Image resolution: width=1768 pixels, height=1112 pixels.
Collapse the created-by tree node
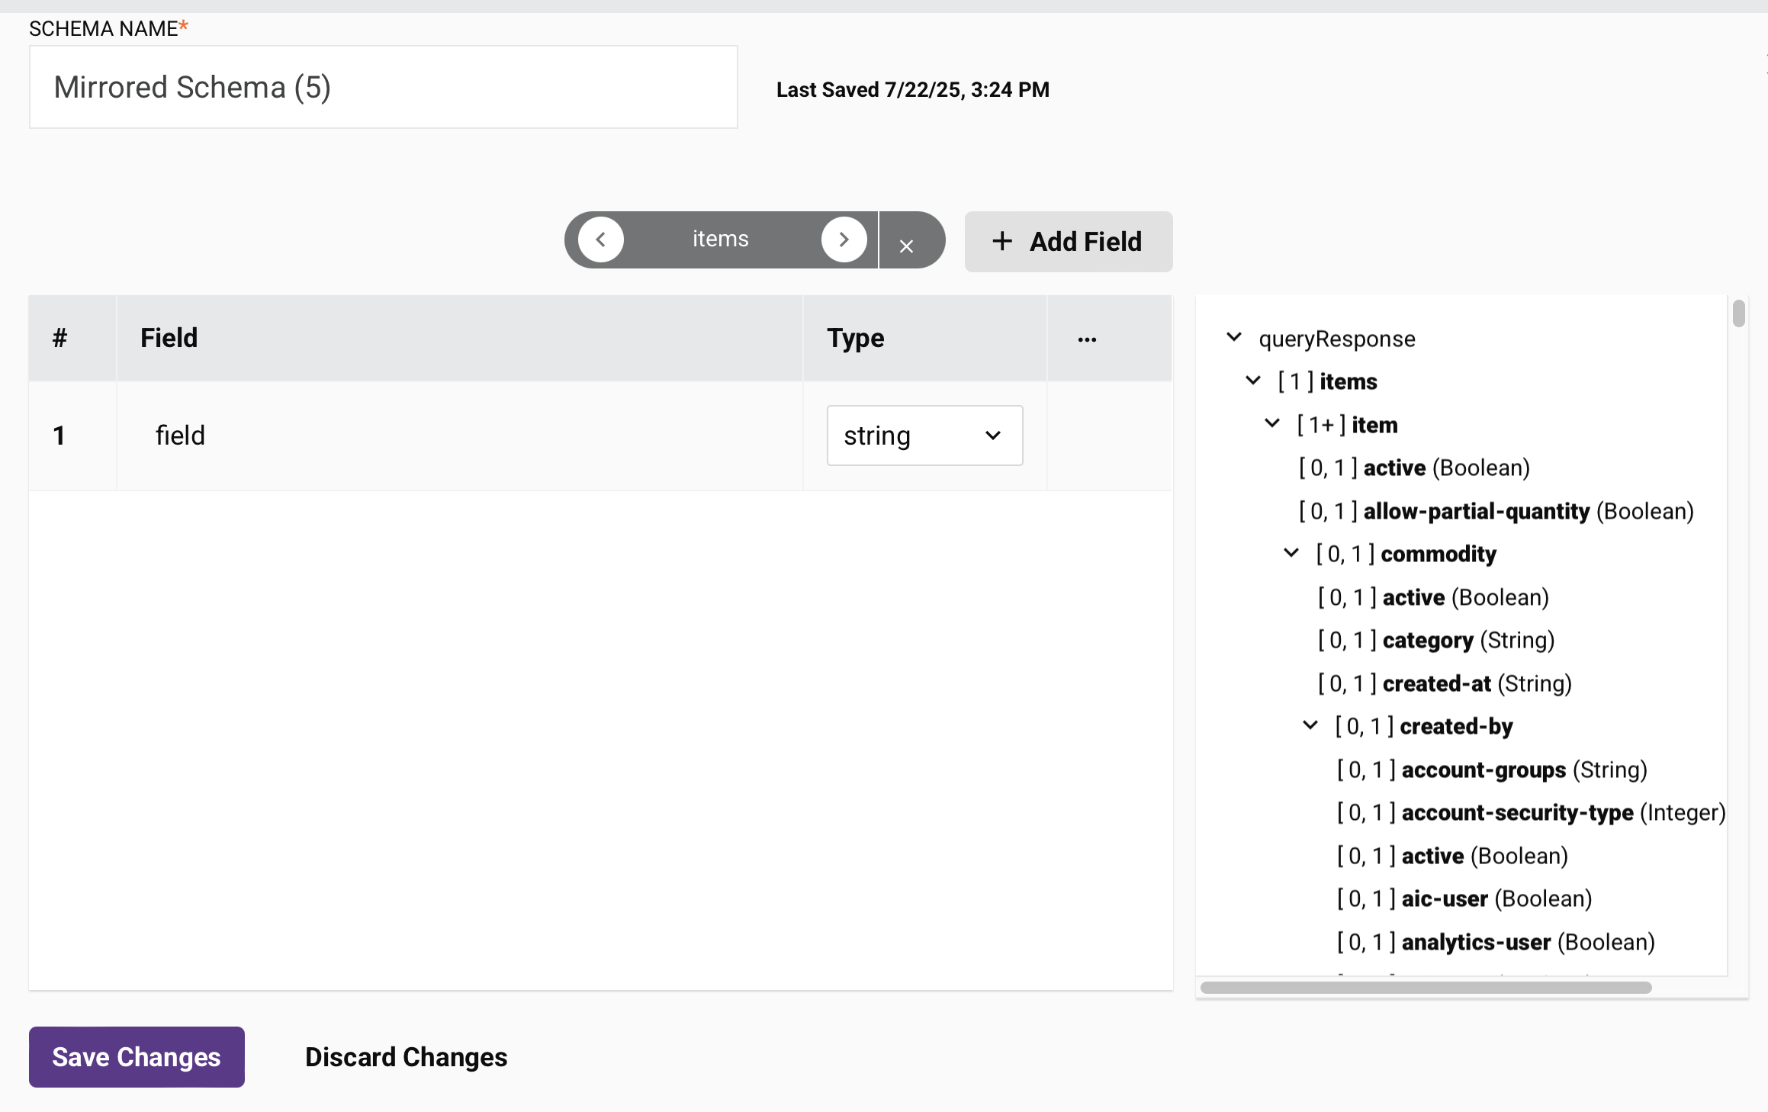pos(1310,725)
